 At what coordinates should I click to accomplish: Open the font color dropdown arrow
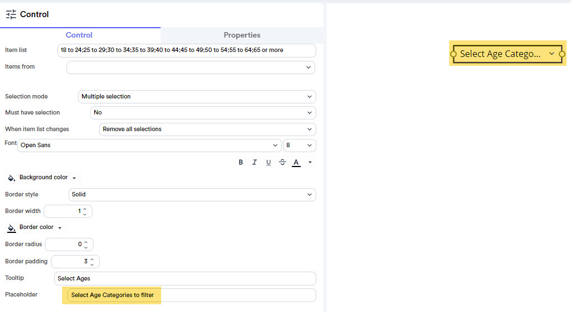tap(310, 163)
